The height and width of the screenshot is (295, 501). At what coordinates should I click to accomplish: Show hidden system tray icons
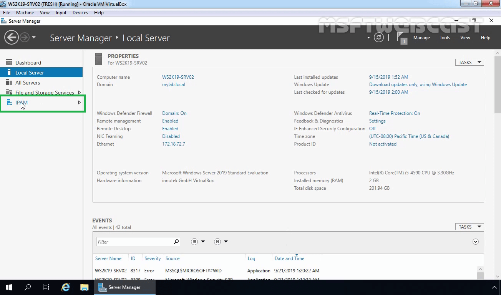pos(494,287)
